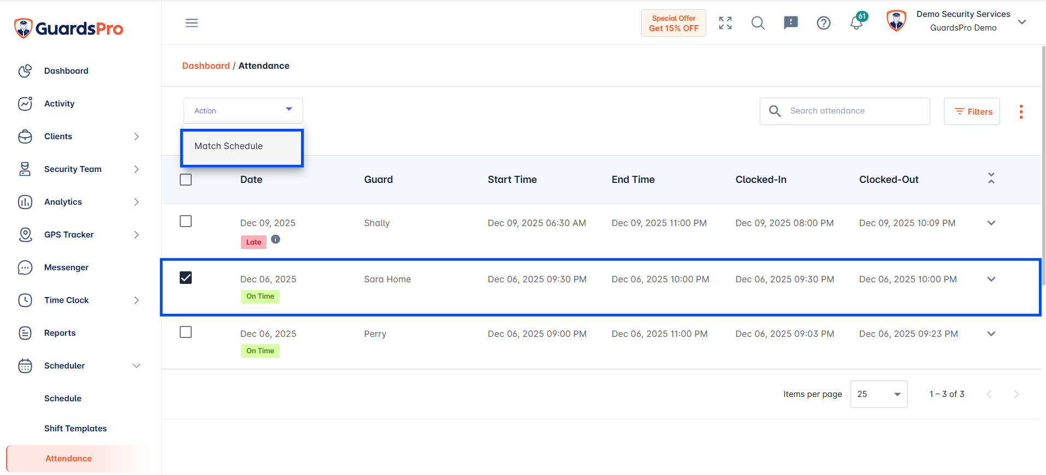Expand the Time Clock submenu chevron
Viewport: 1046px width, 475px height.
click(x=137, y=300)
